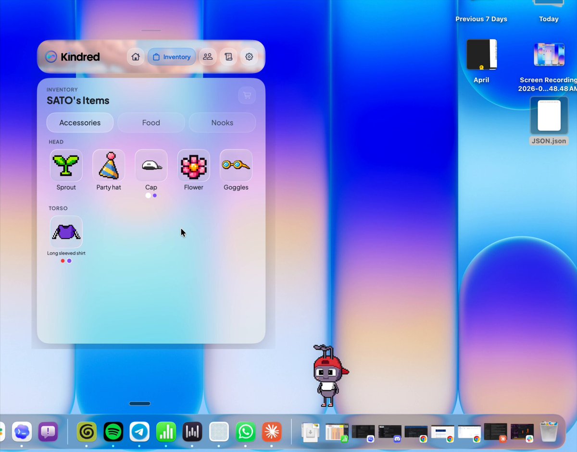577x452 pixels.
Task: Open Numbers from the dock
Action: [x=166, y=432]
